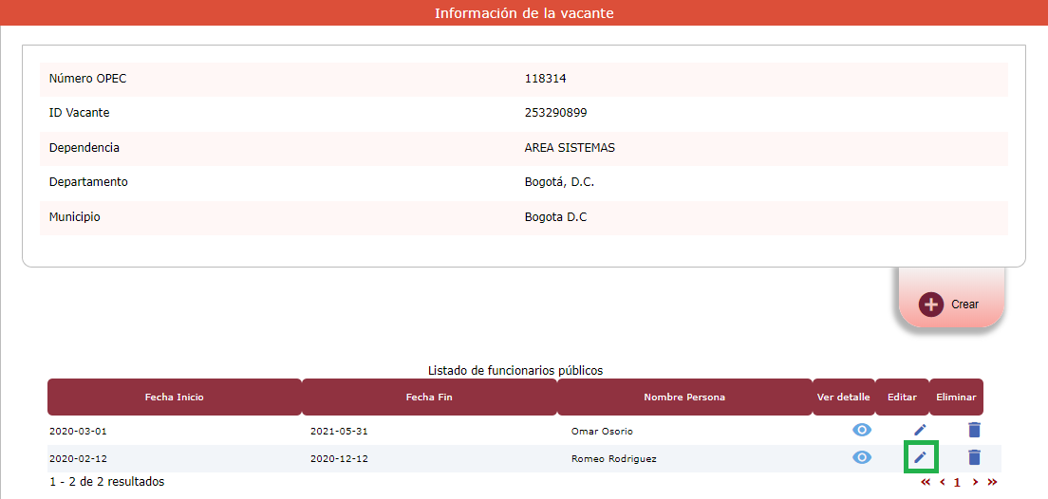Click the Número OPEC value 118314
Viewport: 1048px width, 499px height.
(545, 79)
